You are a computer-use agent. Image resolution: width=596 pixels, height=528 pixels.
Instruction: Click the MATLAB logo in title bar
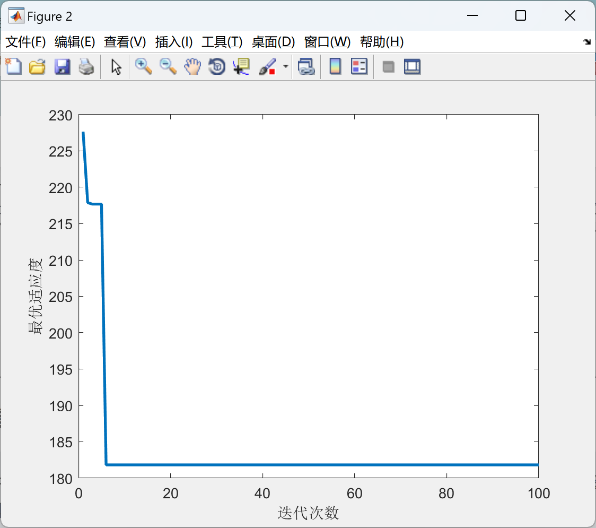tap(16, 16)
